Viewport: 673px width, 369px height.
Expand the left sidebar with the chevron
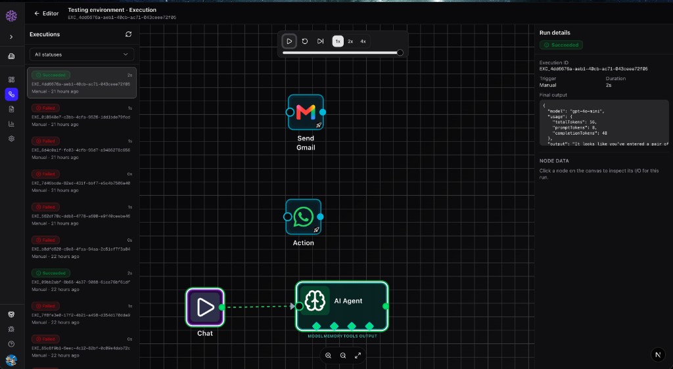point(11,37)
